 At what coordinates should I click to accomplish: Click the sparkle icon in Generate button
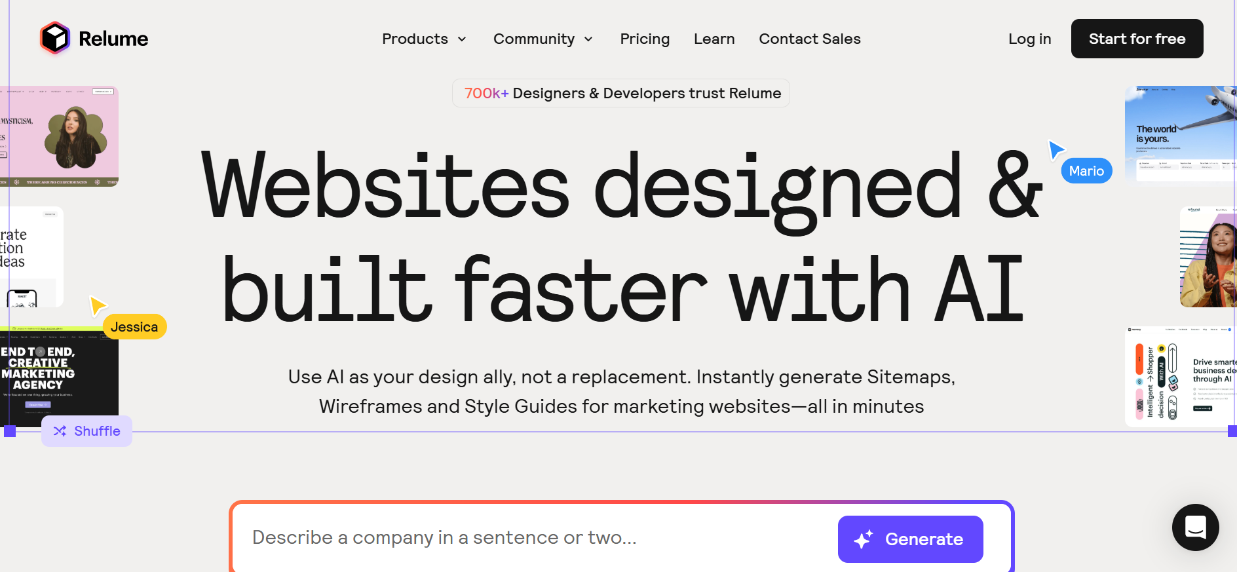pos(864,539)
